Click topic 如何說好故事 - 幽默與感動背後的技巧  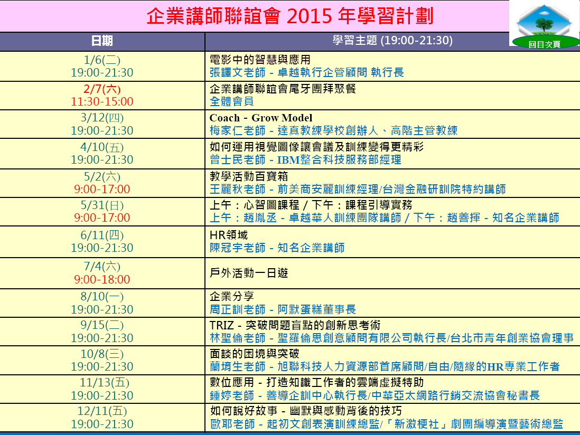point(306,411)
